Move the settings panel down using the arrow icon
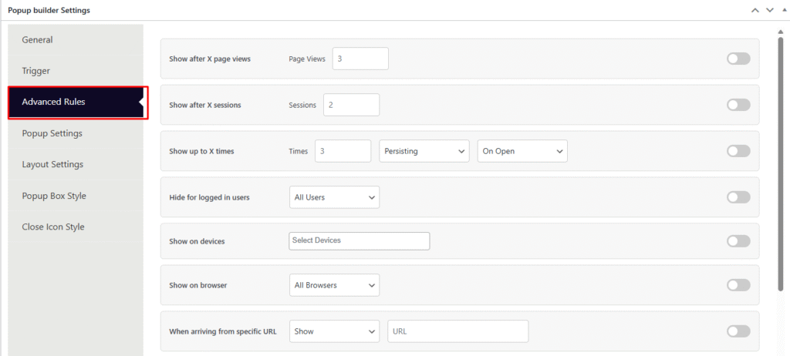 coord(768,10)
